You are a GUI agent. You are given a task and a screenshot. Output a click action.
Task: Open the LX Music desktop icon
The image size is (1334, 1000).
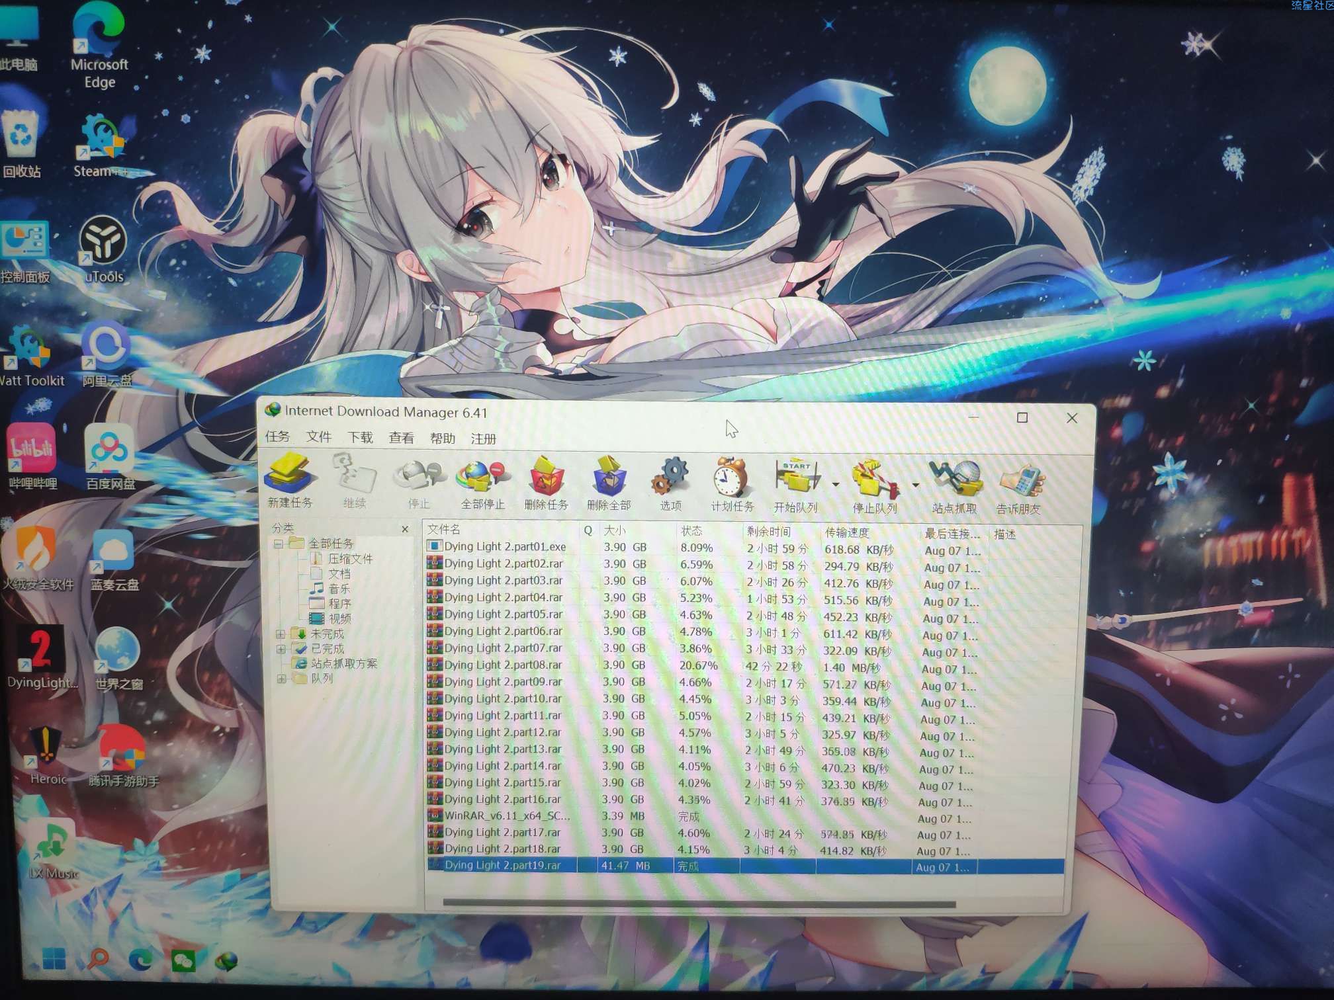(x=53, y=849)
